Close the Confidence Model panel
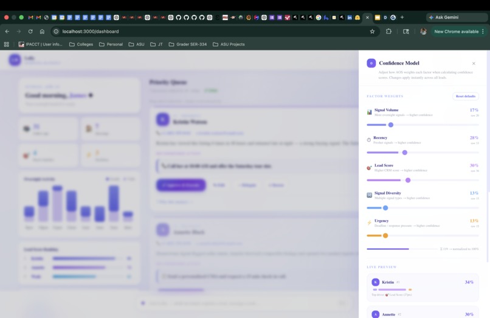 pyautogui.click(x=474, y=63)
